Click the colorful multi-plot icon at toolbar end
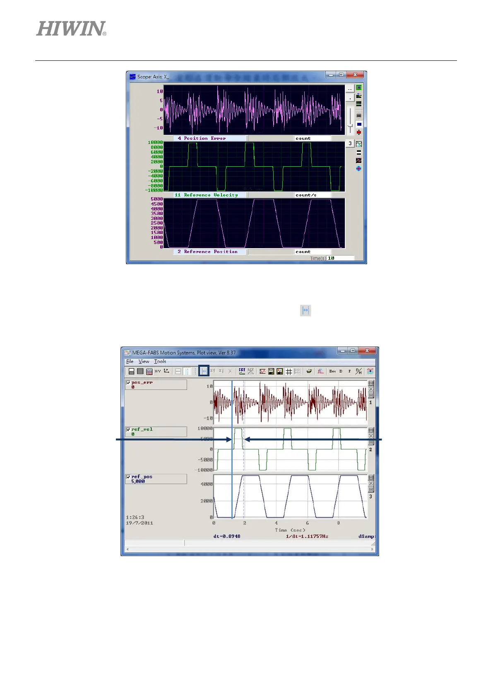The height and width of the screenshot is (696, 493). click(370, 371)
